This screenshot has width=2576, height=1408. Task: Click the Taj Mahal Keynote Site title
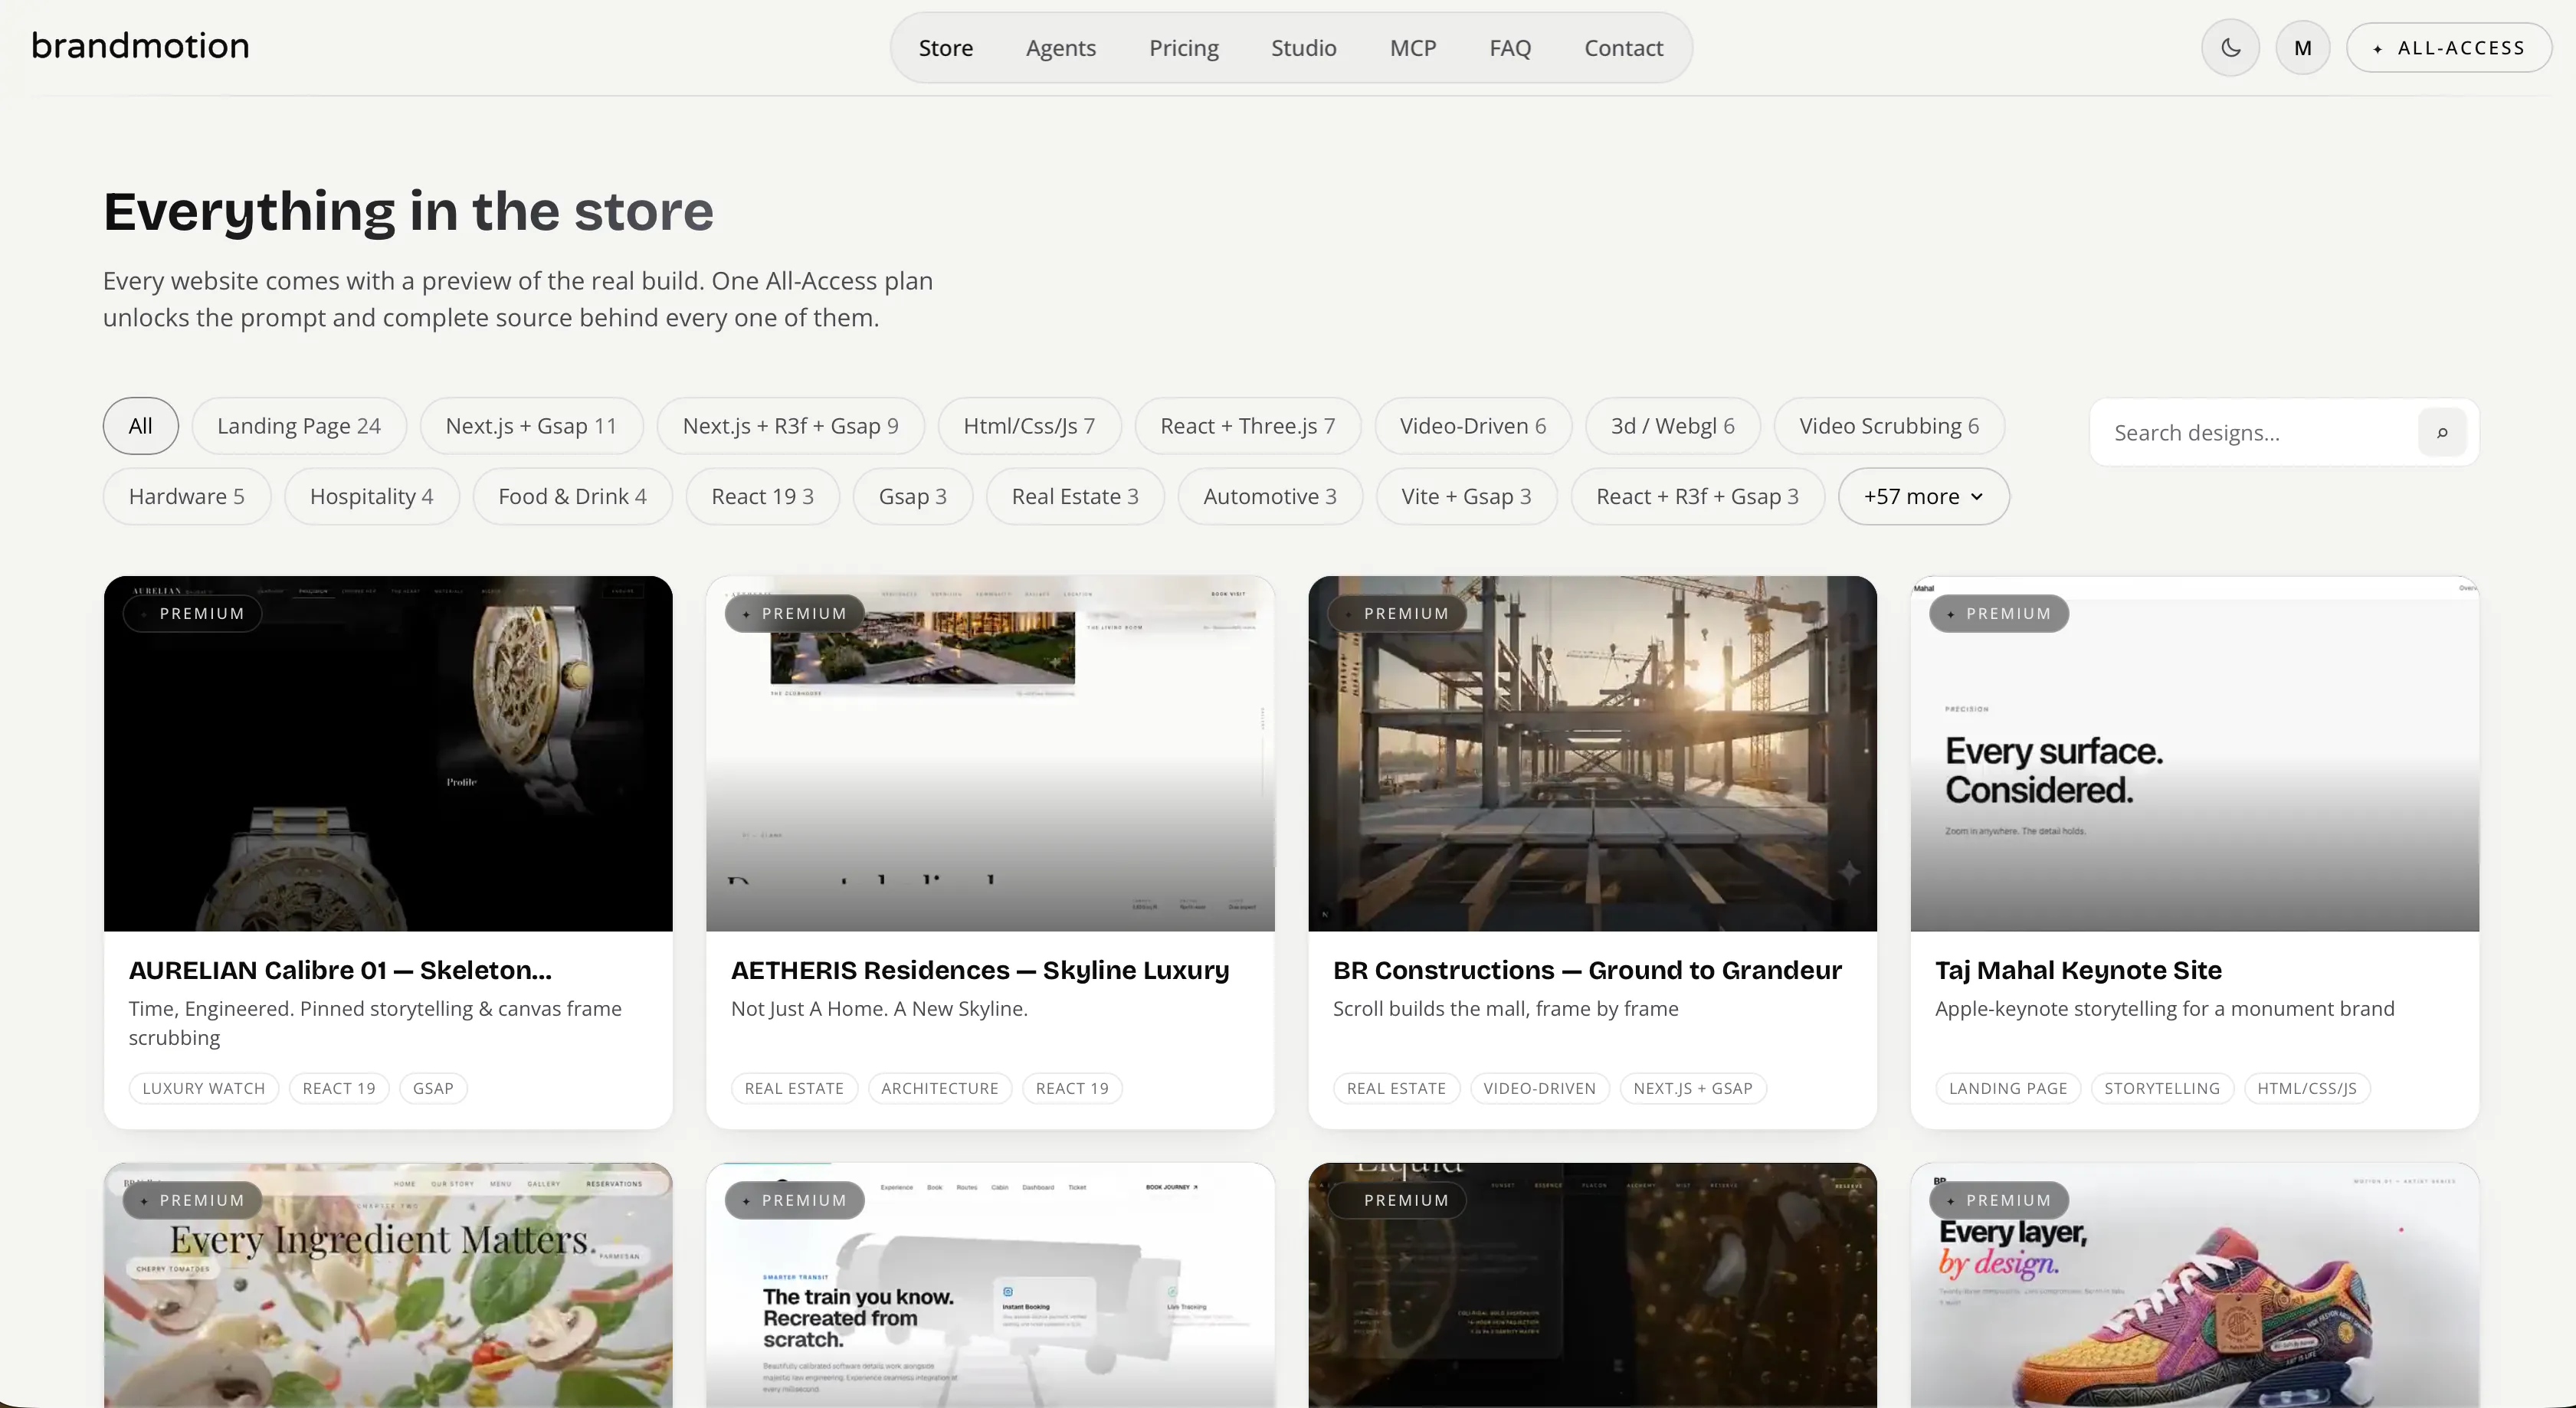pos(2078,970)
